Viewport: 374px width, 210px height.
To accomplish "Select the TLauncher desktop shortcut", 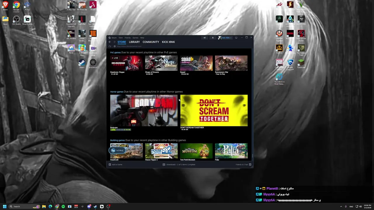I will pyautogui.click(x=301, y=64).
